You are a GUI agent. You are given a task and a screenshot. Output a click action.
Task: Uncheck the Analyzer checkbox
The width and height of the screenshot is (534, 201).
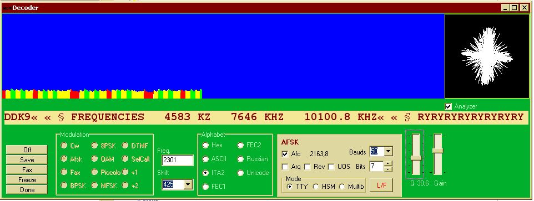(448, 106)
